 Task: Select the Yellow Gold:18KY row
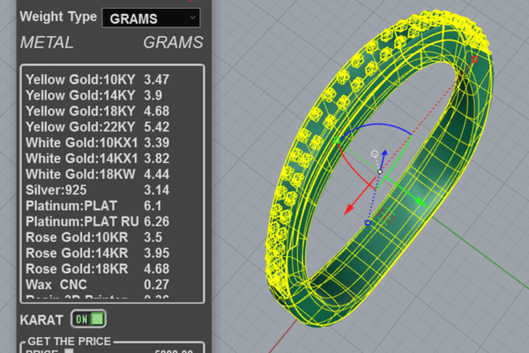coord(112,112)
